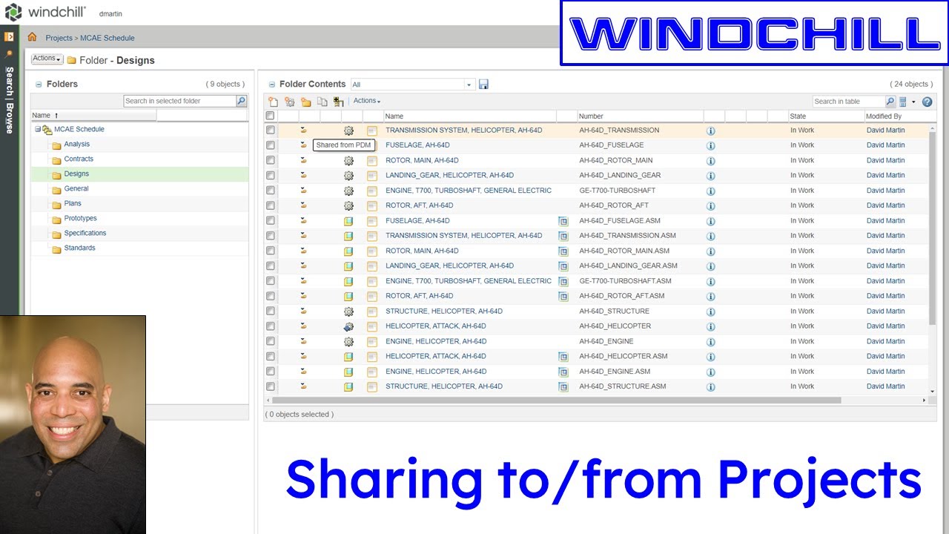
Task: Open the Actions dropdown next to Folder - Designs
Action: tap(47, 59)
